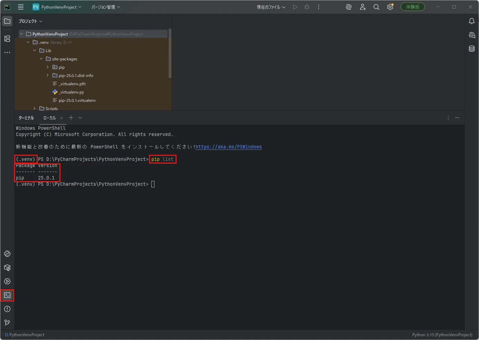
Task: Open new terminal options chevron
Action: (x=80, y=118)
